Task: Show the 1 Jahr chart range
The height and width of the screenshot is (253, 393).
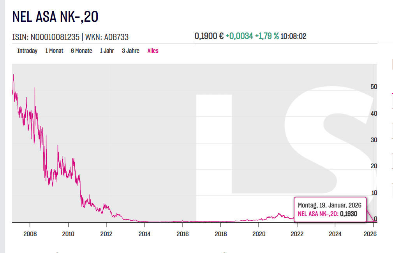Action: pos(107,51)
